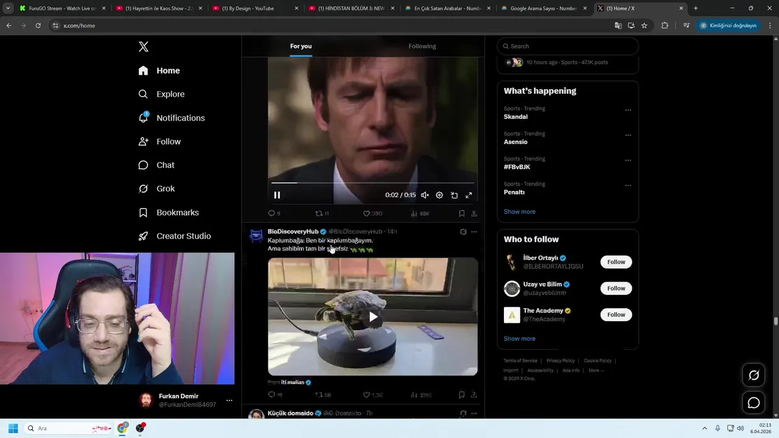
Task: Open Explore from the sidebar
Action: (x=162, y=94)
